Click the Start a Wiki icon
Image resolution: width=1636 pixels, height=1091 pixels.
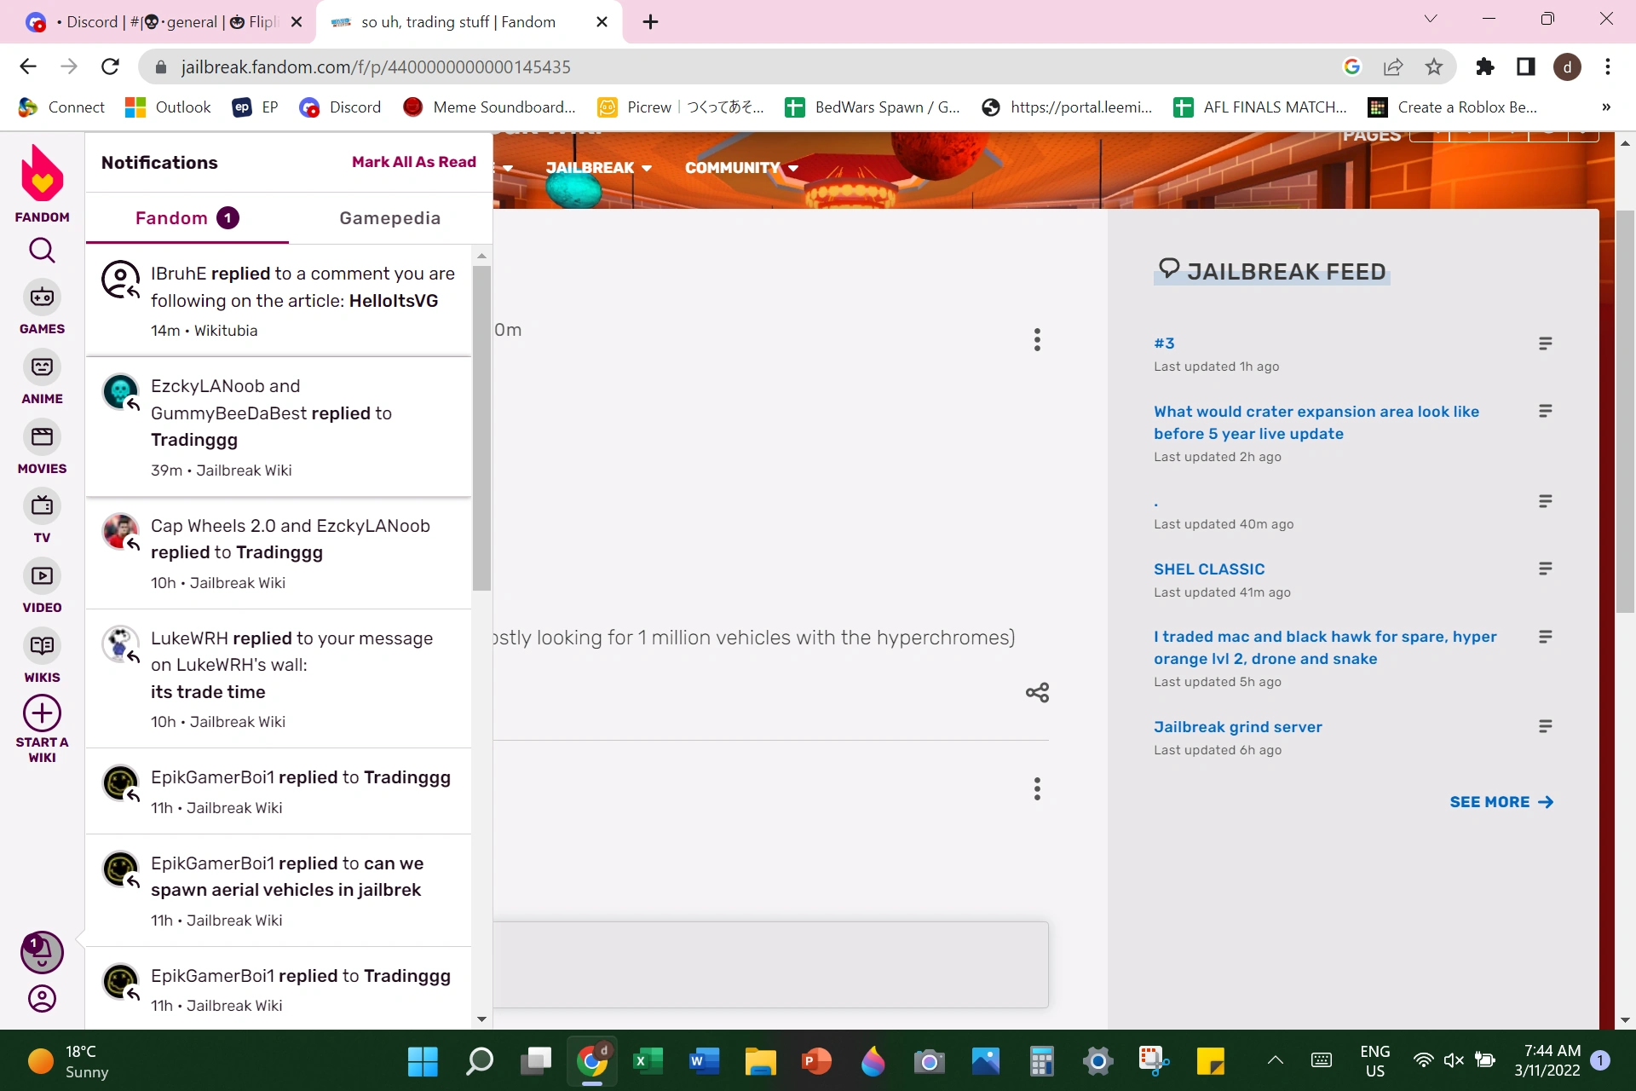[x=42, y=713]
